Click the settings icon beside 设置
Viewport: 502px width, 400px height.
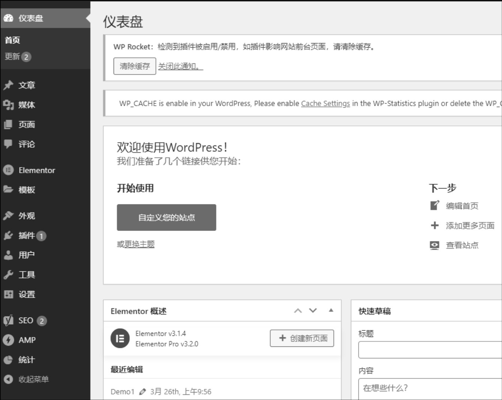(8, 294)
